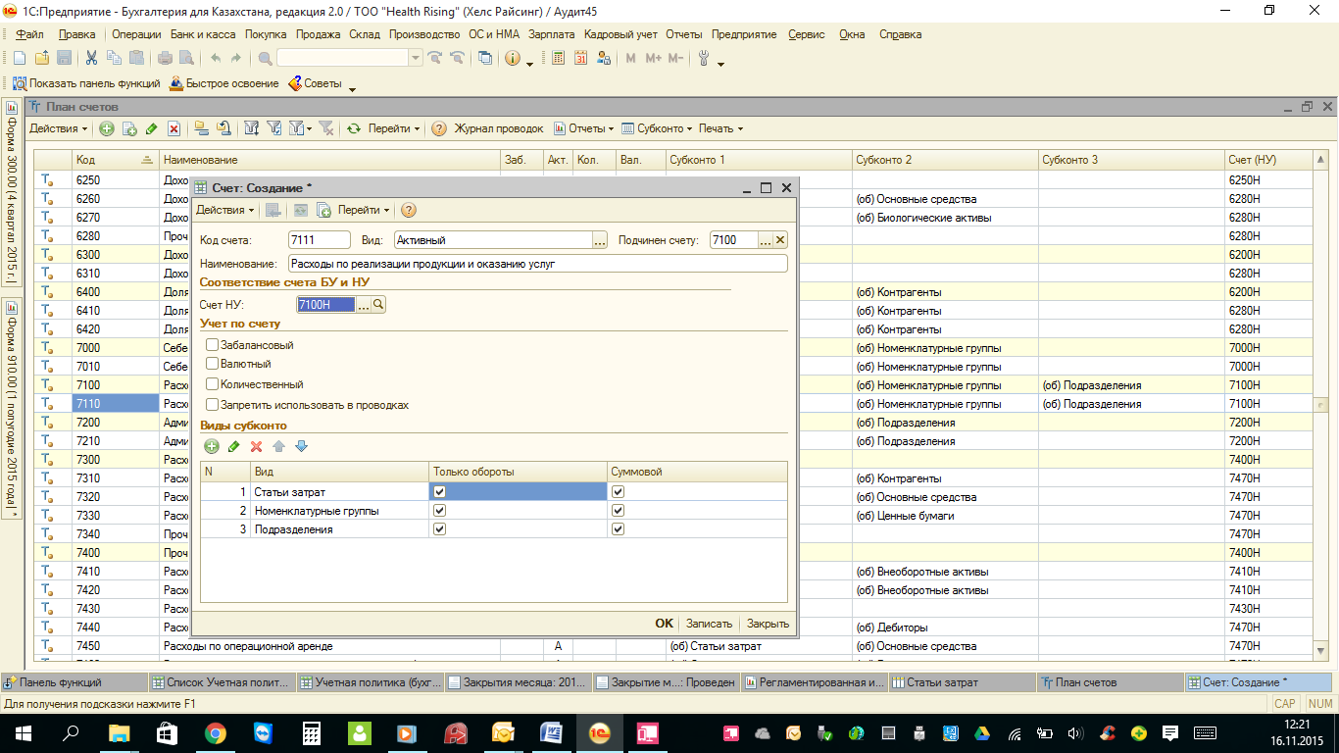Open Журнал проводок in План счетов toolbar
The width and height of the screenshot is (1339, 753).
[498, 128]
